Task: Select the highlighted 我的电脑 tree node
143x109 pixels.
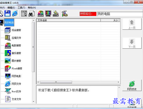Action: (x=9, y=22)
